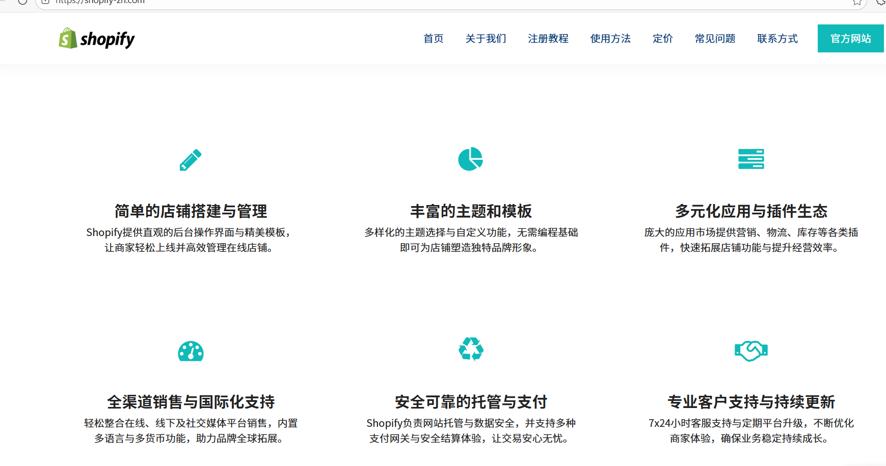Click the recycle arrows icon
Image resolution: width=886 pixels, height=466 pixels.
pyautogui.click(x=471, y=349)
